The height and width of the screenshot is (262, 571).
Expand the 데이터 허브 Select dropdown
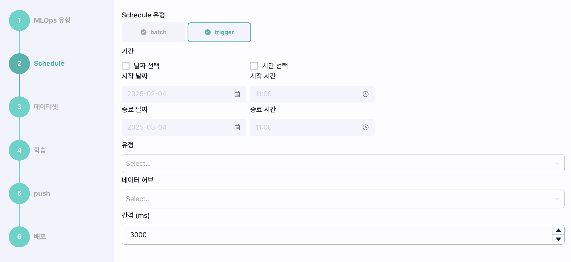[x=343, y=199]
